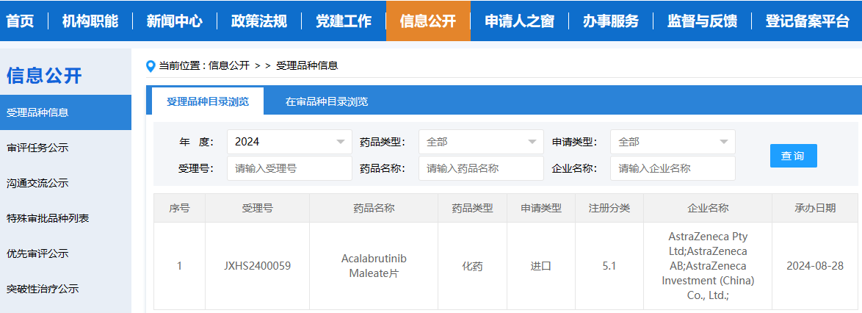Click the location pin icon beside 当前位置
Viewport: 862px width, 313px height.
151,66
